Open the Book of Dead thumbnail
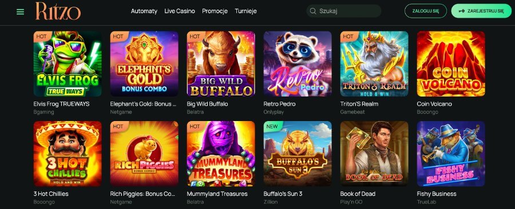The width and height of the screenshot is (515, 209). pyautogui.click(x=374, y=154)
